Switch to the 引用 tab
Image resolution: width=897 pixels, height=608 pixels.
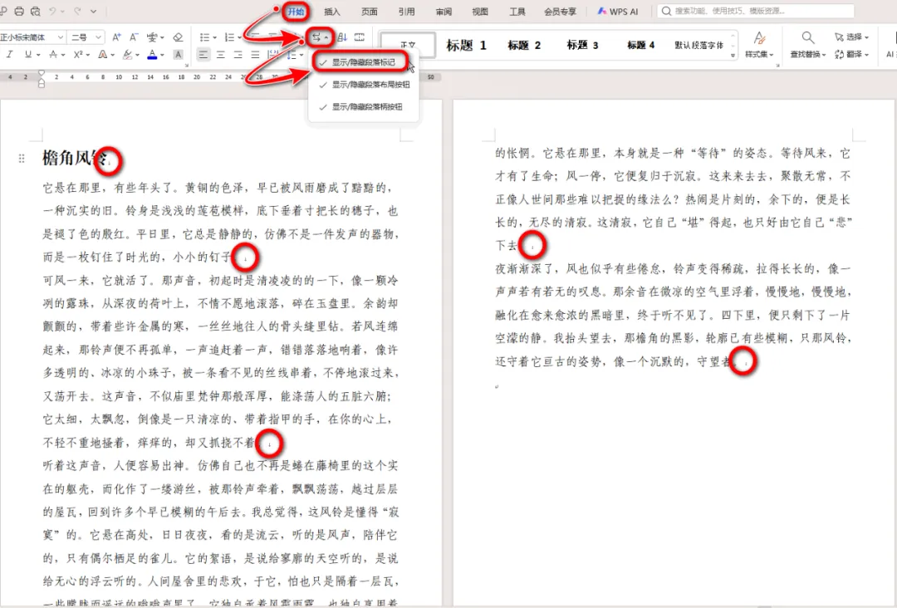click(x=406, y=12)
